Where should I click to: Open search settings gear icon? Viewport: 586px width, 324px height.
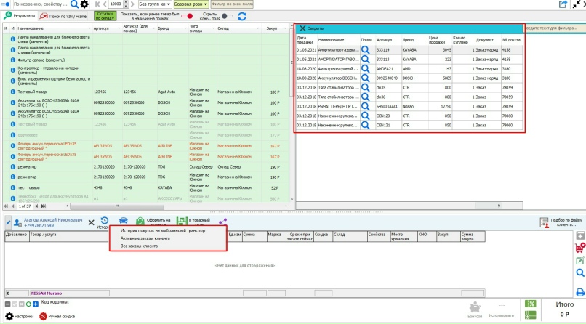pyautogui.click(x=84, y=4)
